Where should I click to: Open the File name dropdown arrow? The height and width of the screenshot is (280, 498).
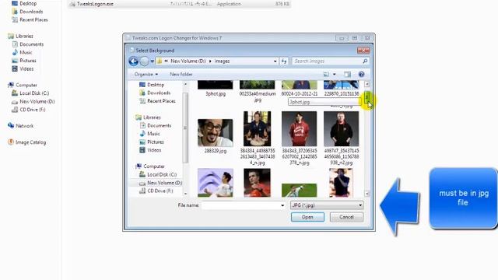coord(282,205)
